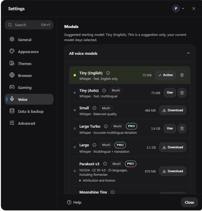The width and height of the screenshot is (202, 211).
Task: Focus the Search settings field
Action: point(29,25)
